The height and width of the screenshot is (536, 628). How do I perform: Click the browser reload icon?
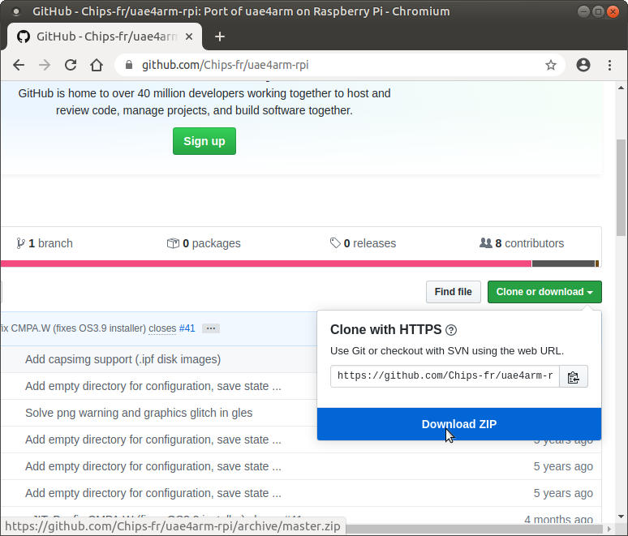tap(71, 65)
